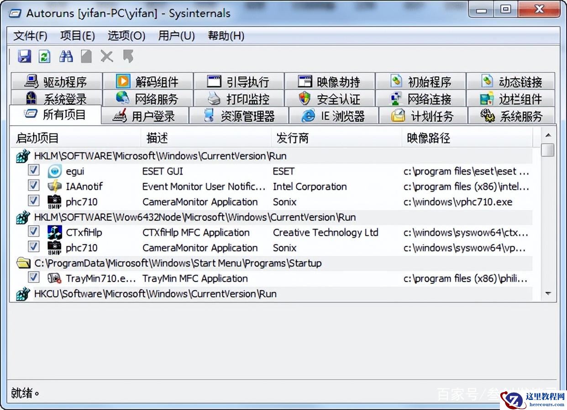
Task: Click the IAAnotif lightning entry icon
Action: [x=54, y=186]
